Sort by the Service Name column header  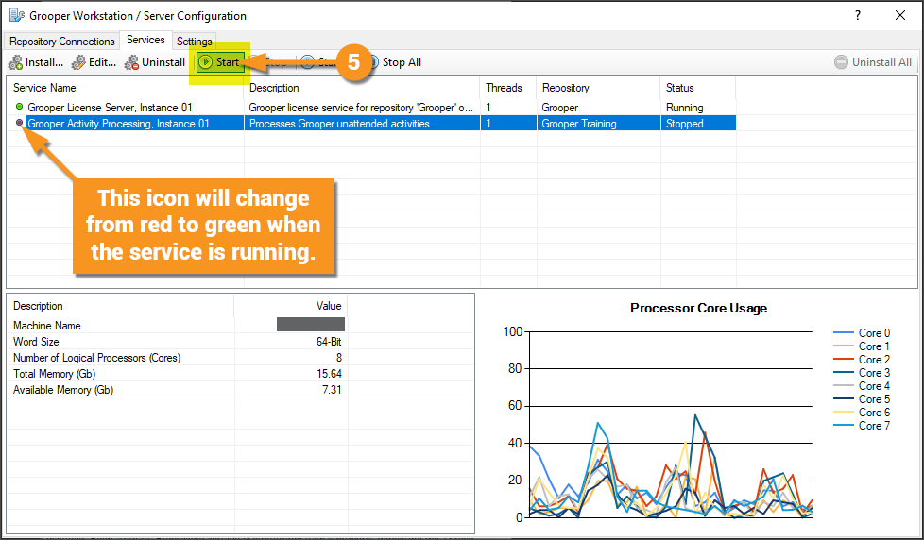tap(126, 88)
